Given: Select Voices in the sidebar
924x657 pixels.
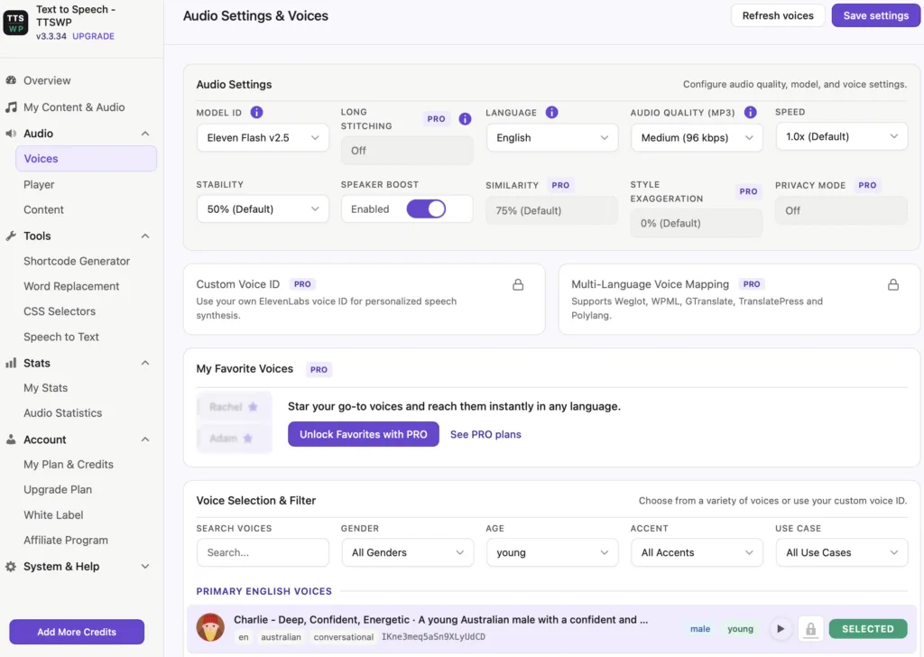Looking at the screenshot, I should tap(86, 159).
